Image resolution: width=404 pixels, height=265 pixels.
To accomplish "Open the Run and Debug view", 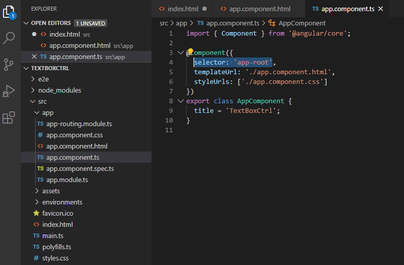I will tap(9, 91).
